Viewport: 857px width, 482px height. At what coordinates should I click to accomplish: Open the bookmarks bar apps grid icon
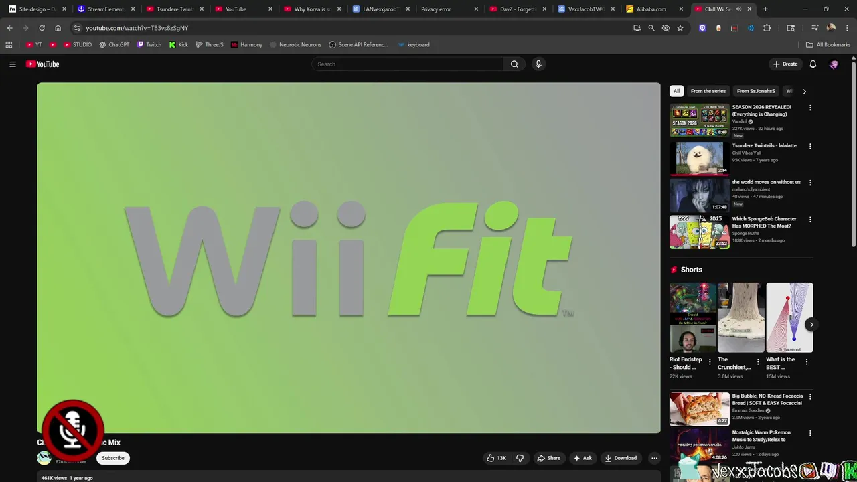coord(9,45)
